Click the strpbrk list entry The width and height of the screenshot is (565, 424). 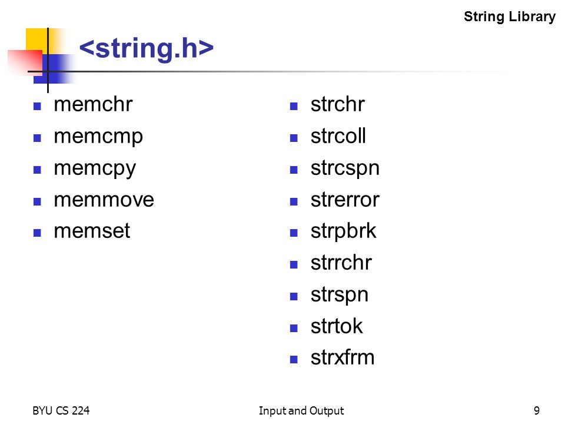(x=343, y=232)
